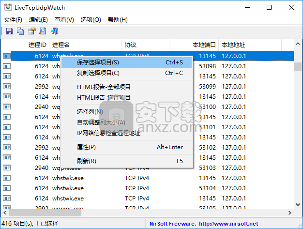Image resolution: width=303 pixels, height=229 pixels.
Task: Open the 查看(V) menu
Action: coord(64,20)
